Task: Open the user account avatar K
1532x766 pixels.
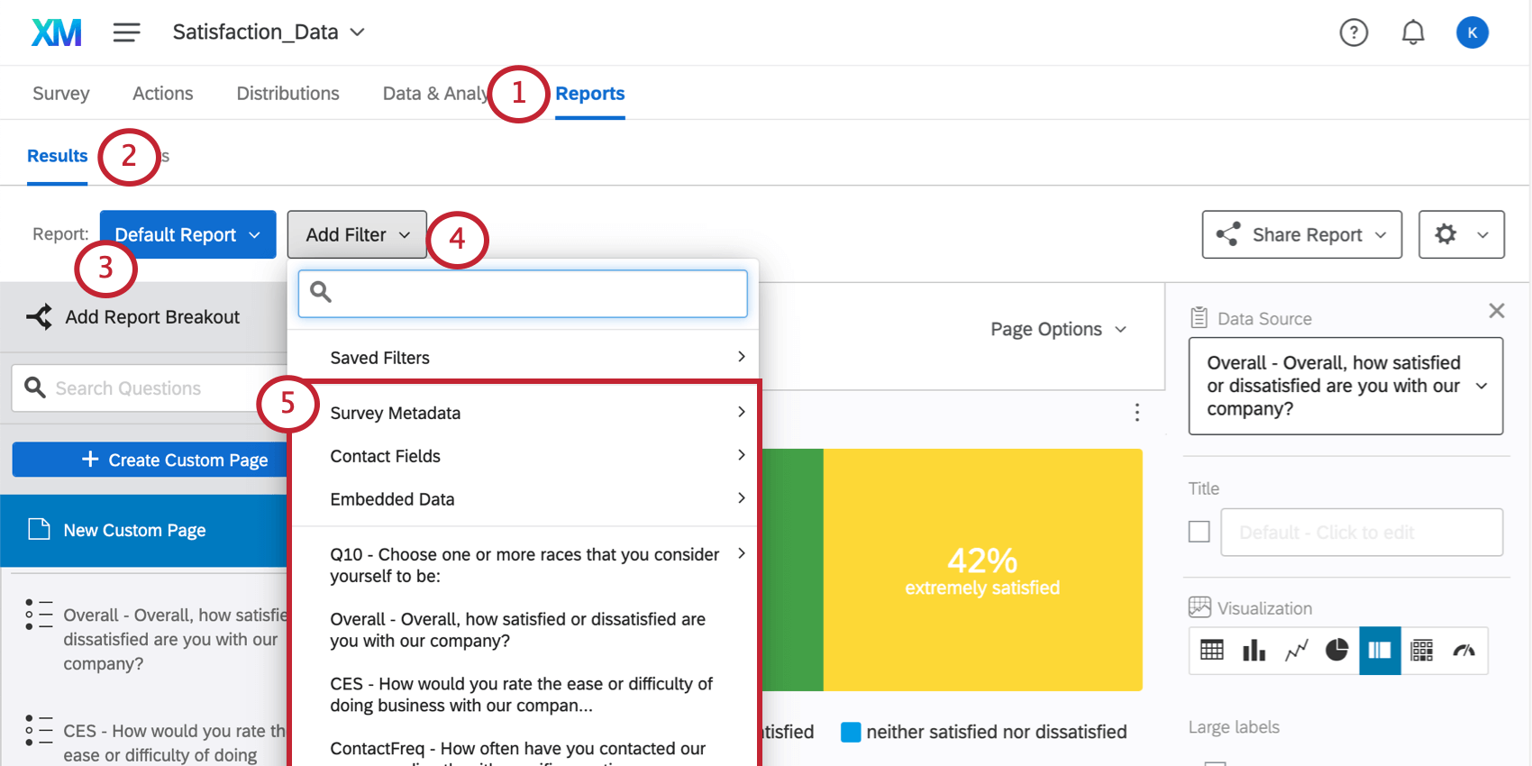Action: tap(1473, 32)
